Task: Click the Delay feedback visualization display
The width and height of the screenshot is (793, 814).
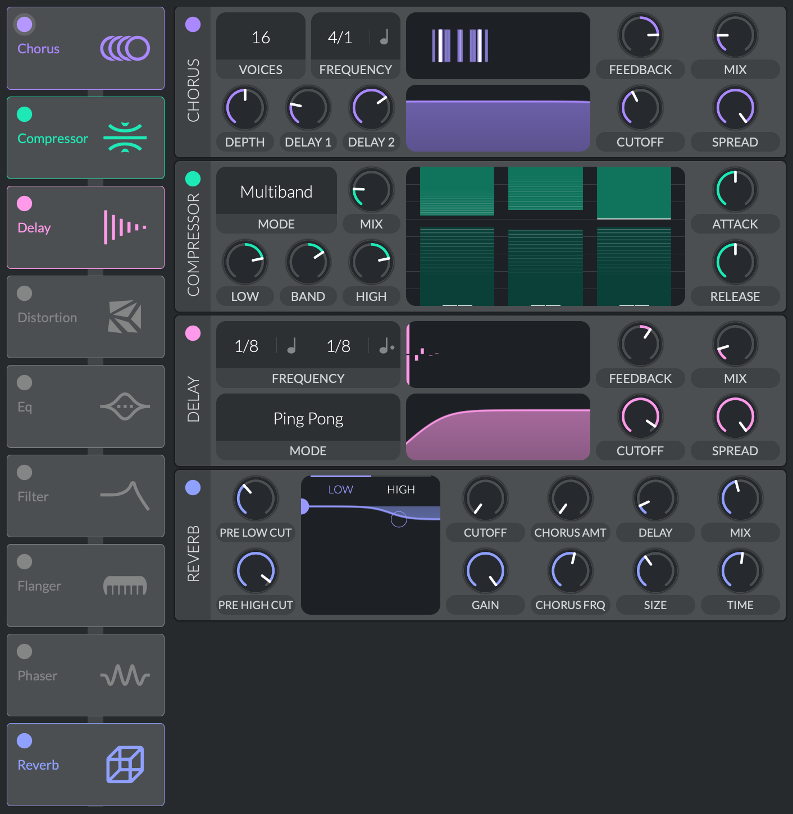Action: pyautogui.click(x=498, y=354)
